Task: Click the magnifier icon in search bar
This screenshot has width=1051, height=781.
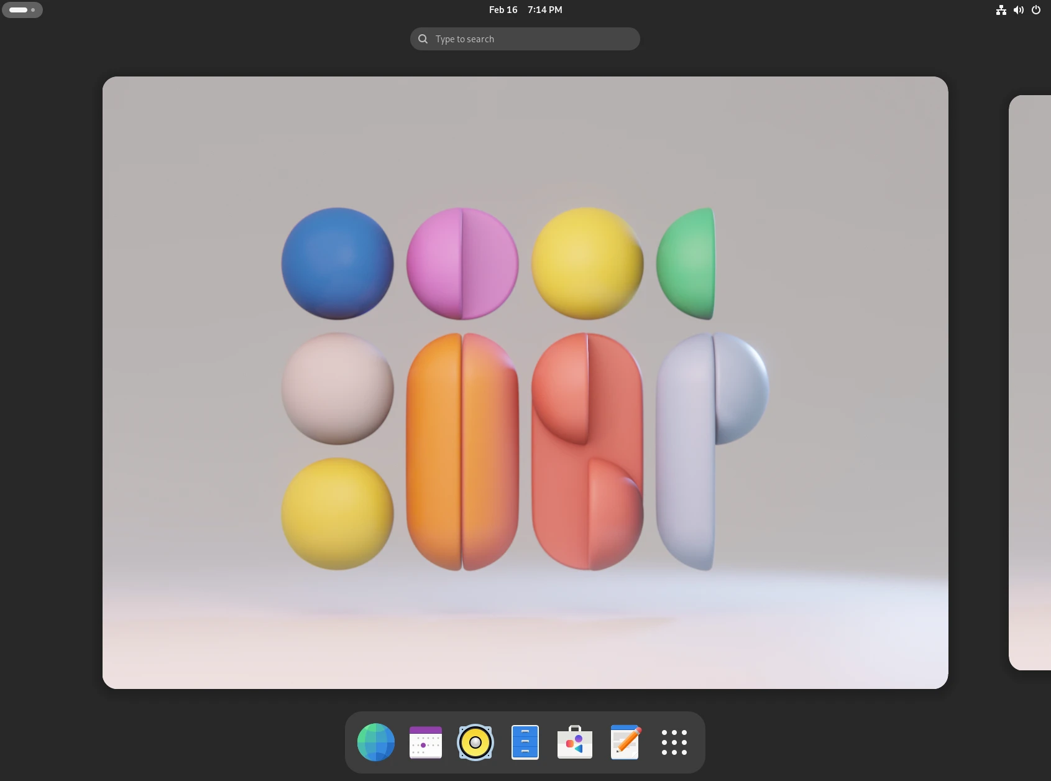Action: click(423, 39)
